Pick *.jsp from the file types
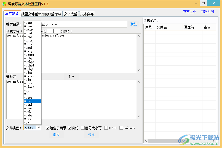 point(32,72)
